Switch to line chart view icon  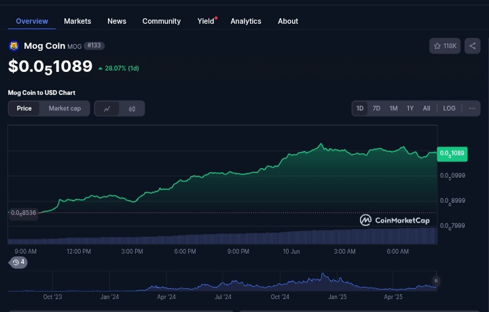tap(107, 109)
